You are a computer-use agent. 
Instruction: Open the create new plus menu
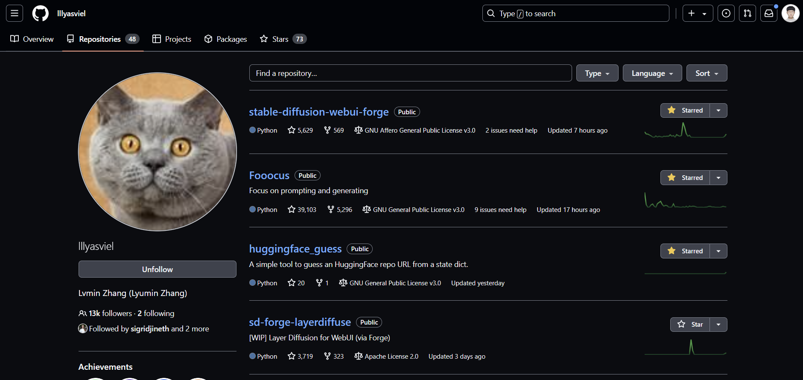click(698, 14)
